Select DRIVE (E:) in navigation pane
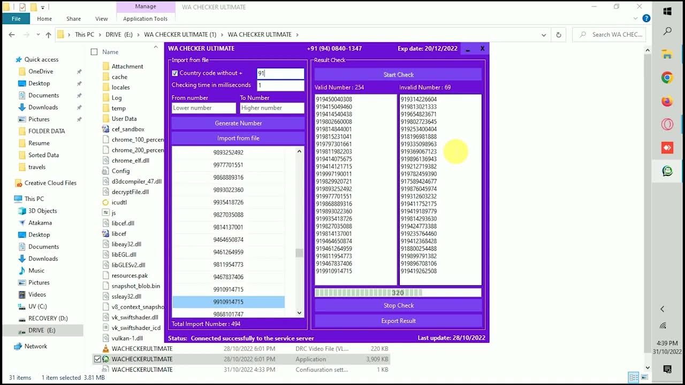Viewport: 685px width, 385px height. pos(42,330)
